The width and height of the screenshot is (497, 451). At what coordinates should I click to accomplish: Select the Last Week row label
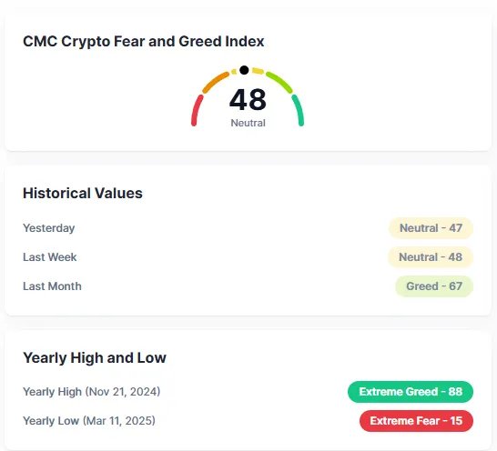tap(50, 257)
